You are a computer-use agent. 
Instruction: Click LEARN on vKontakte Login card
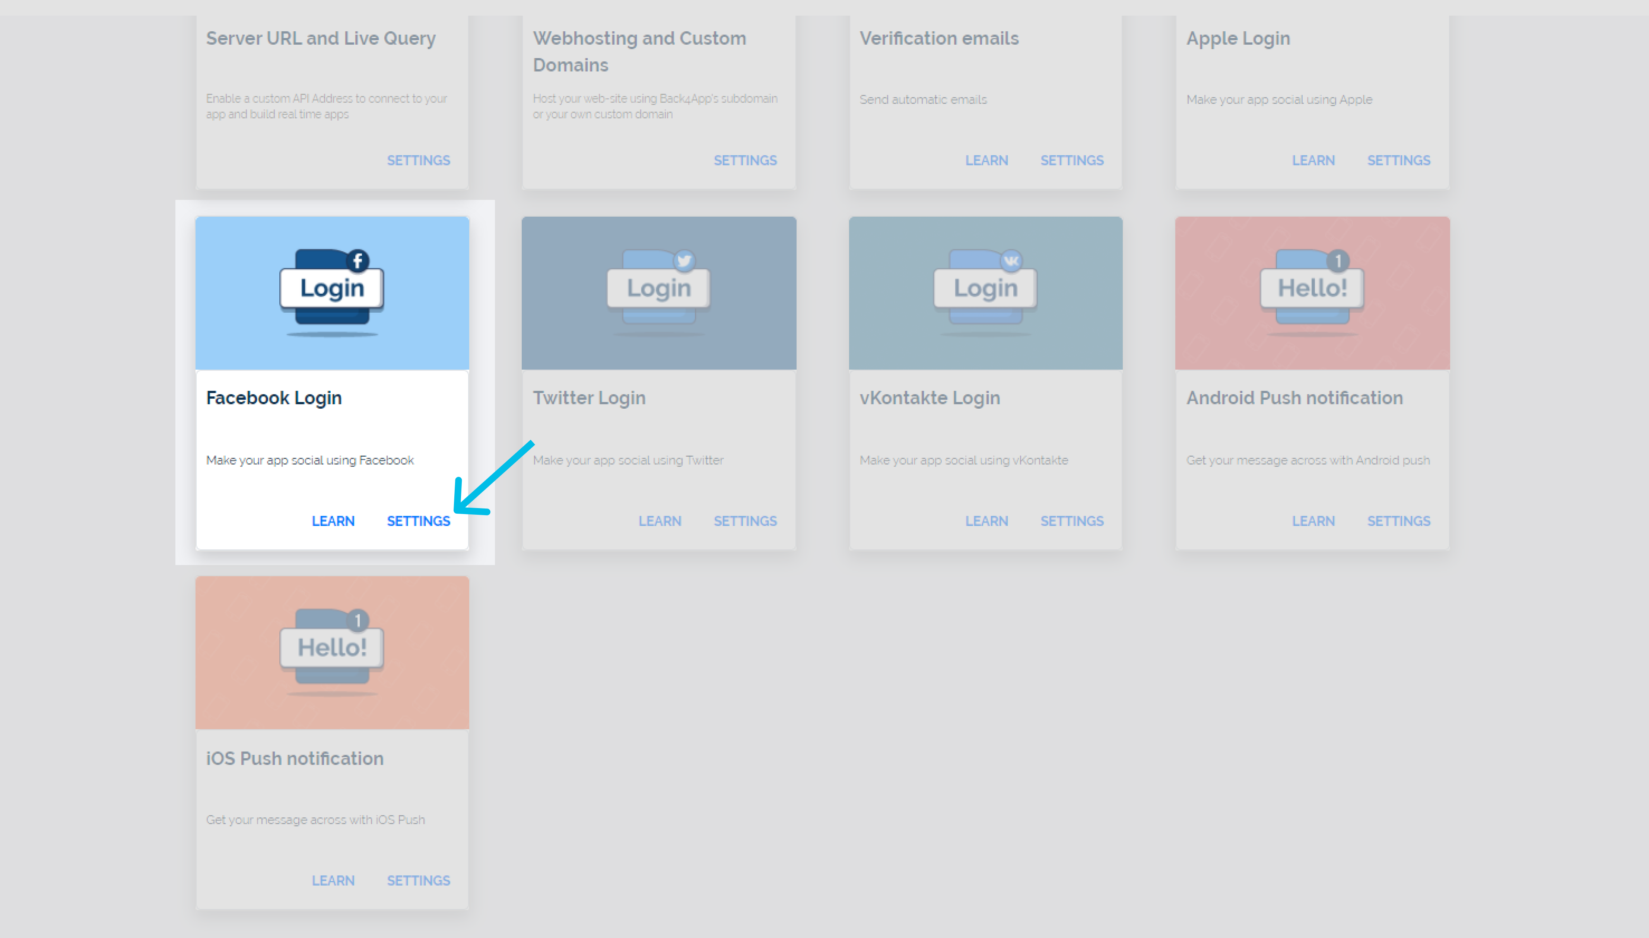[x=986, y=520]
